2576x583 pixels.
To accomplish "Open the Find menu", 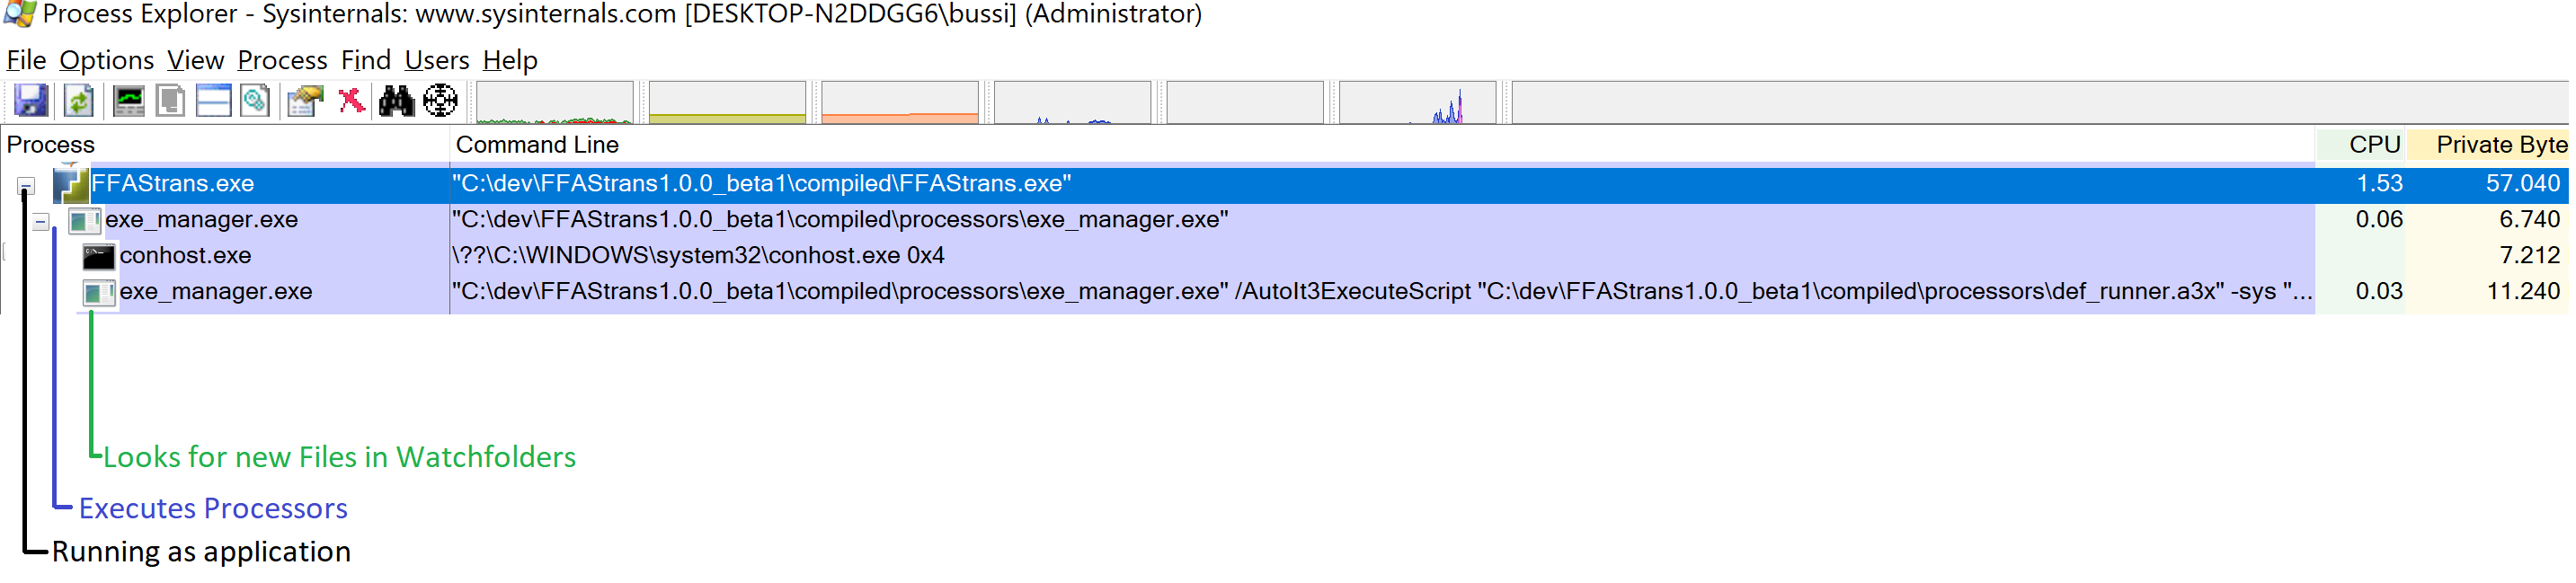I will tap(365, 61).
